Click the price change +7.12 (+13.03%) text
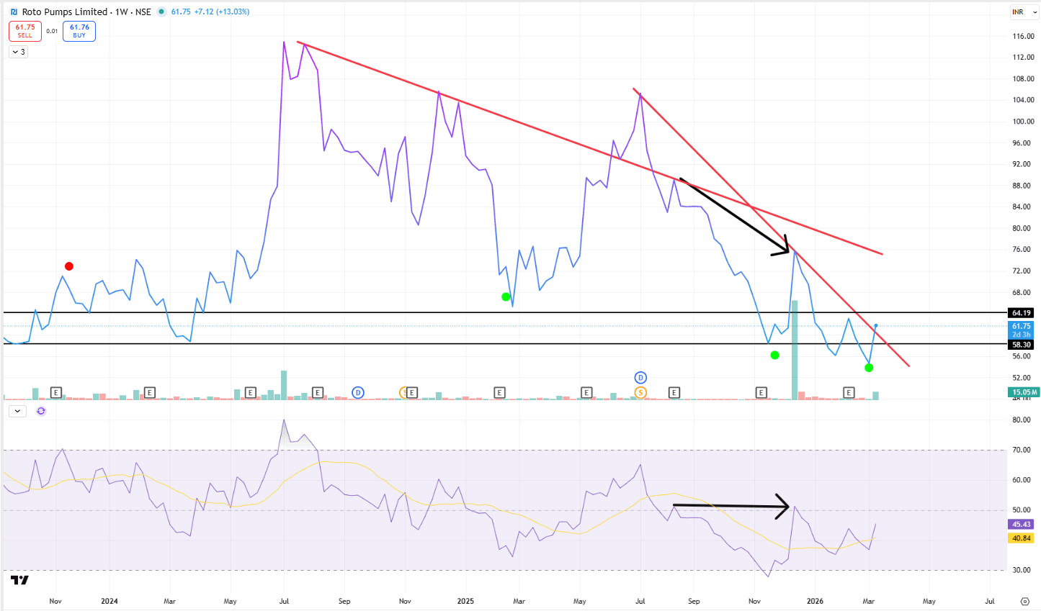1041x611 pixels. [222, 12]
